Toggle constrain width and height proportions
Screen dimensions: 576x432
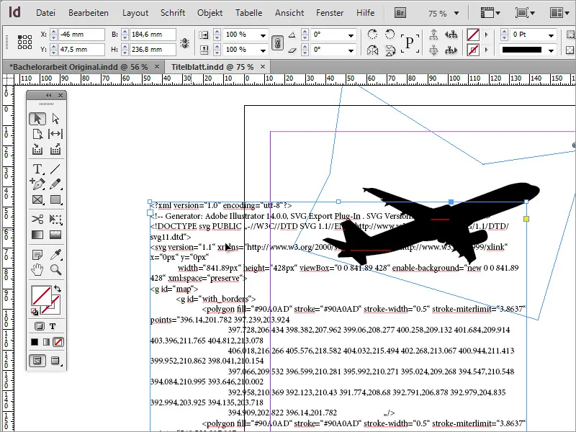(x=184, y=42)
